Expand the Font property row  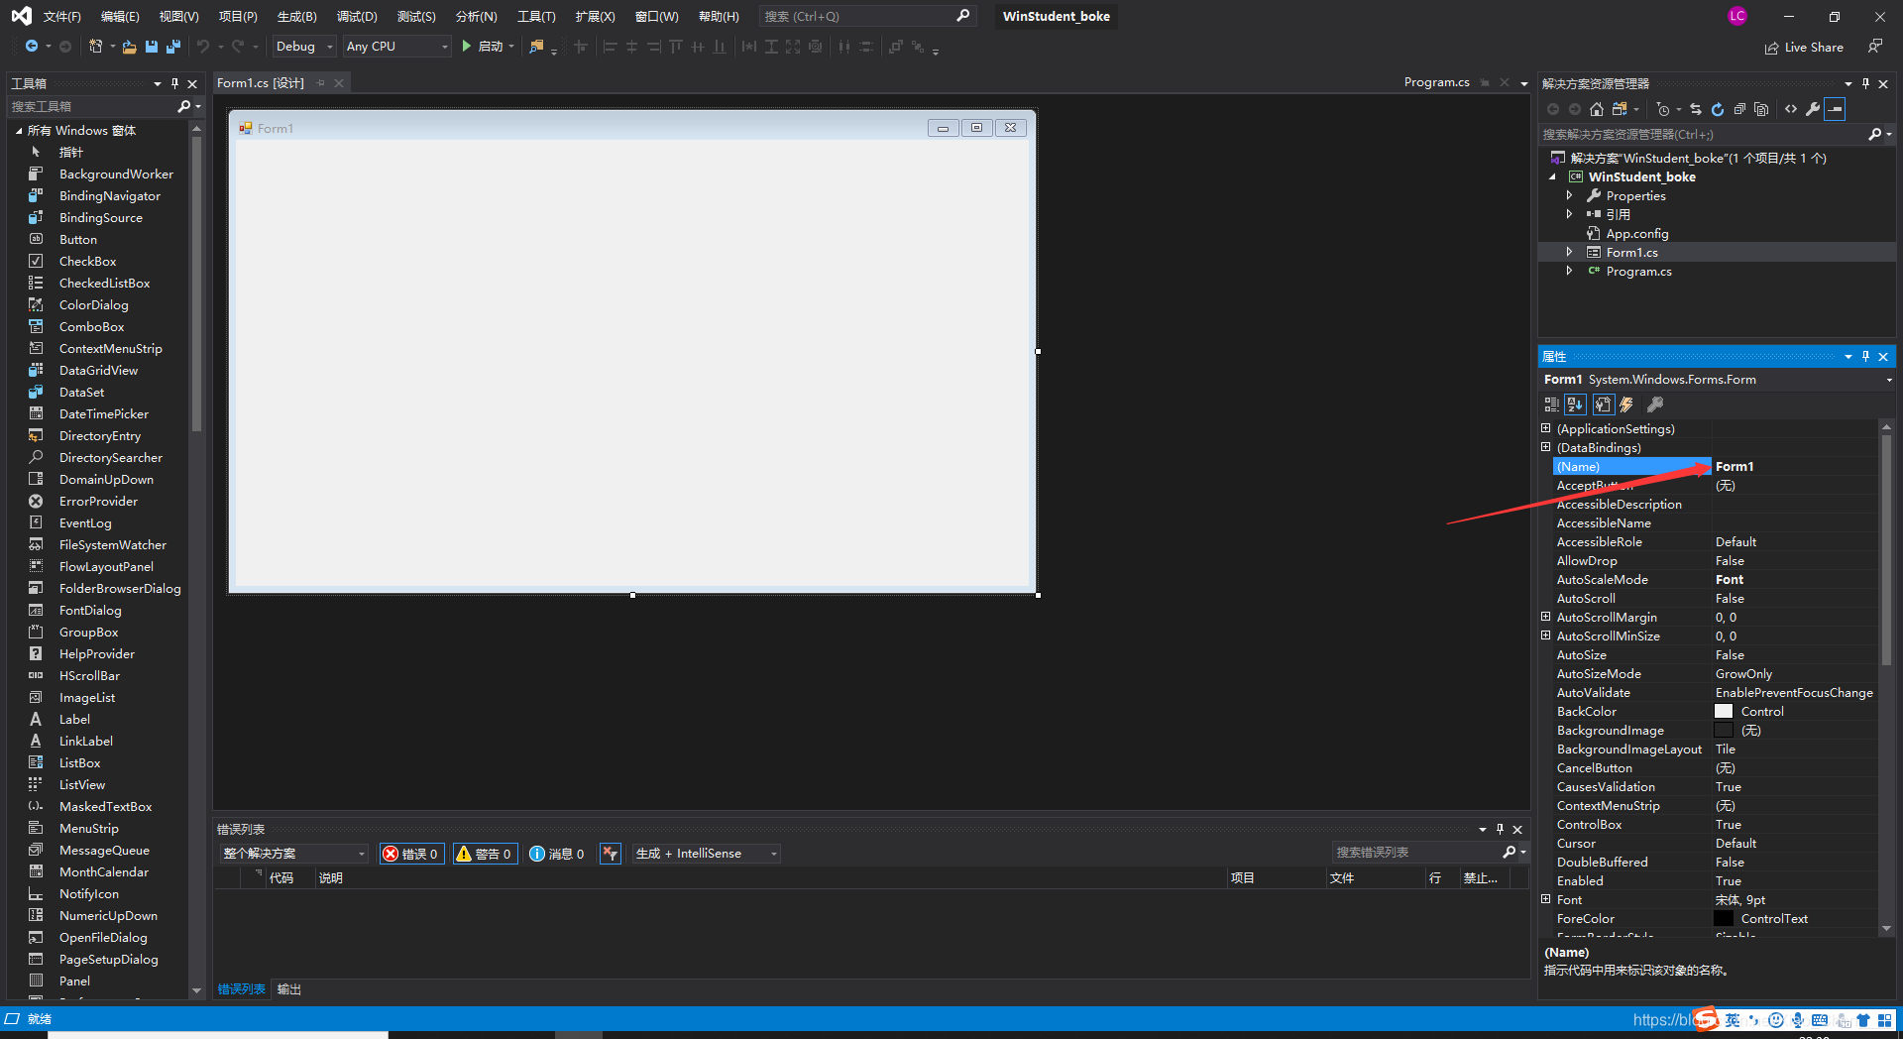pos(1546,899)
